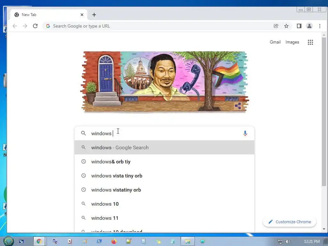Open Firefox from the taskbar
This screenshot has width=328, height=246.
pos(114,242)
